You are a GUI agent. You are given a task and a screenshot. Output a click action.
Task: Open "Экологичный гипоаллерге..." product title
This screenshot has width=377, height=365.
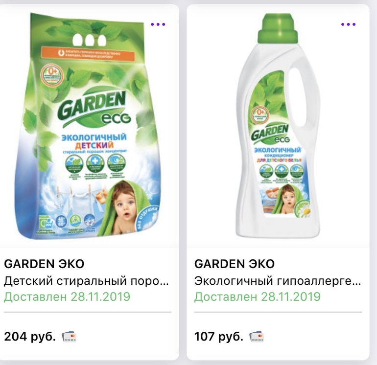click(277, 281)
